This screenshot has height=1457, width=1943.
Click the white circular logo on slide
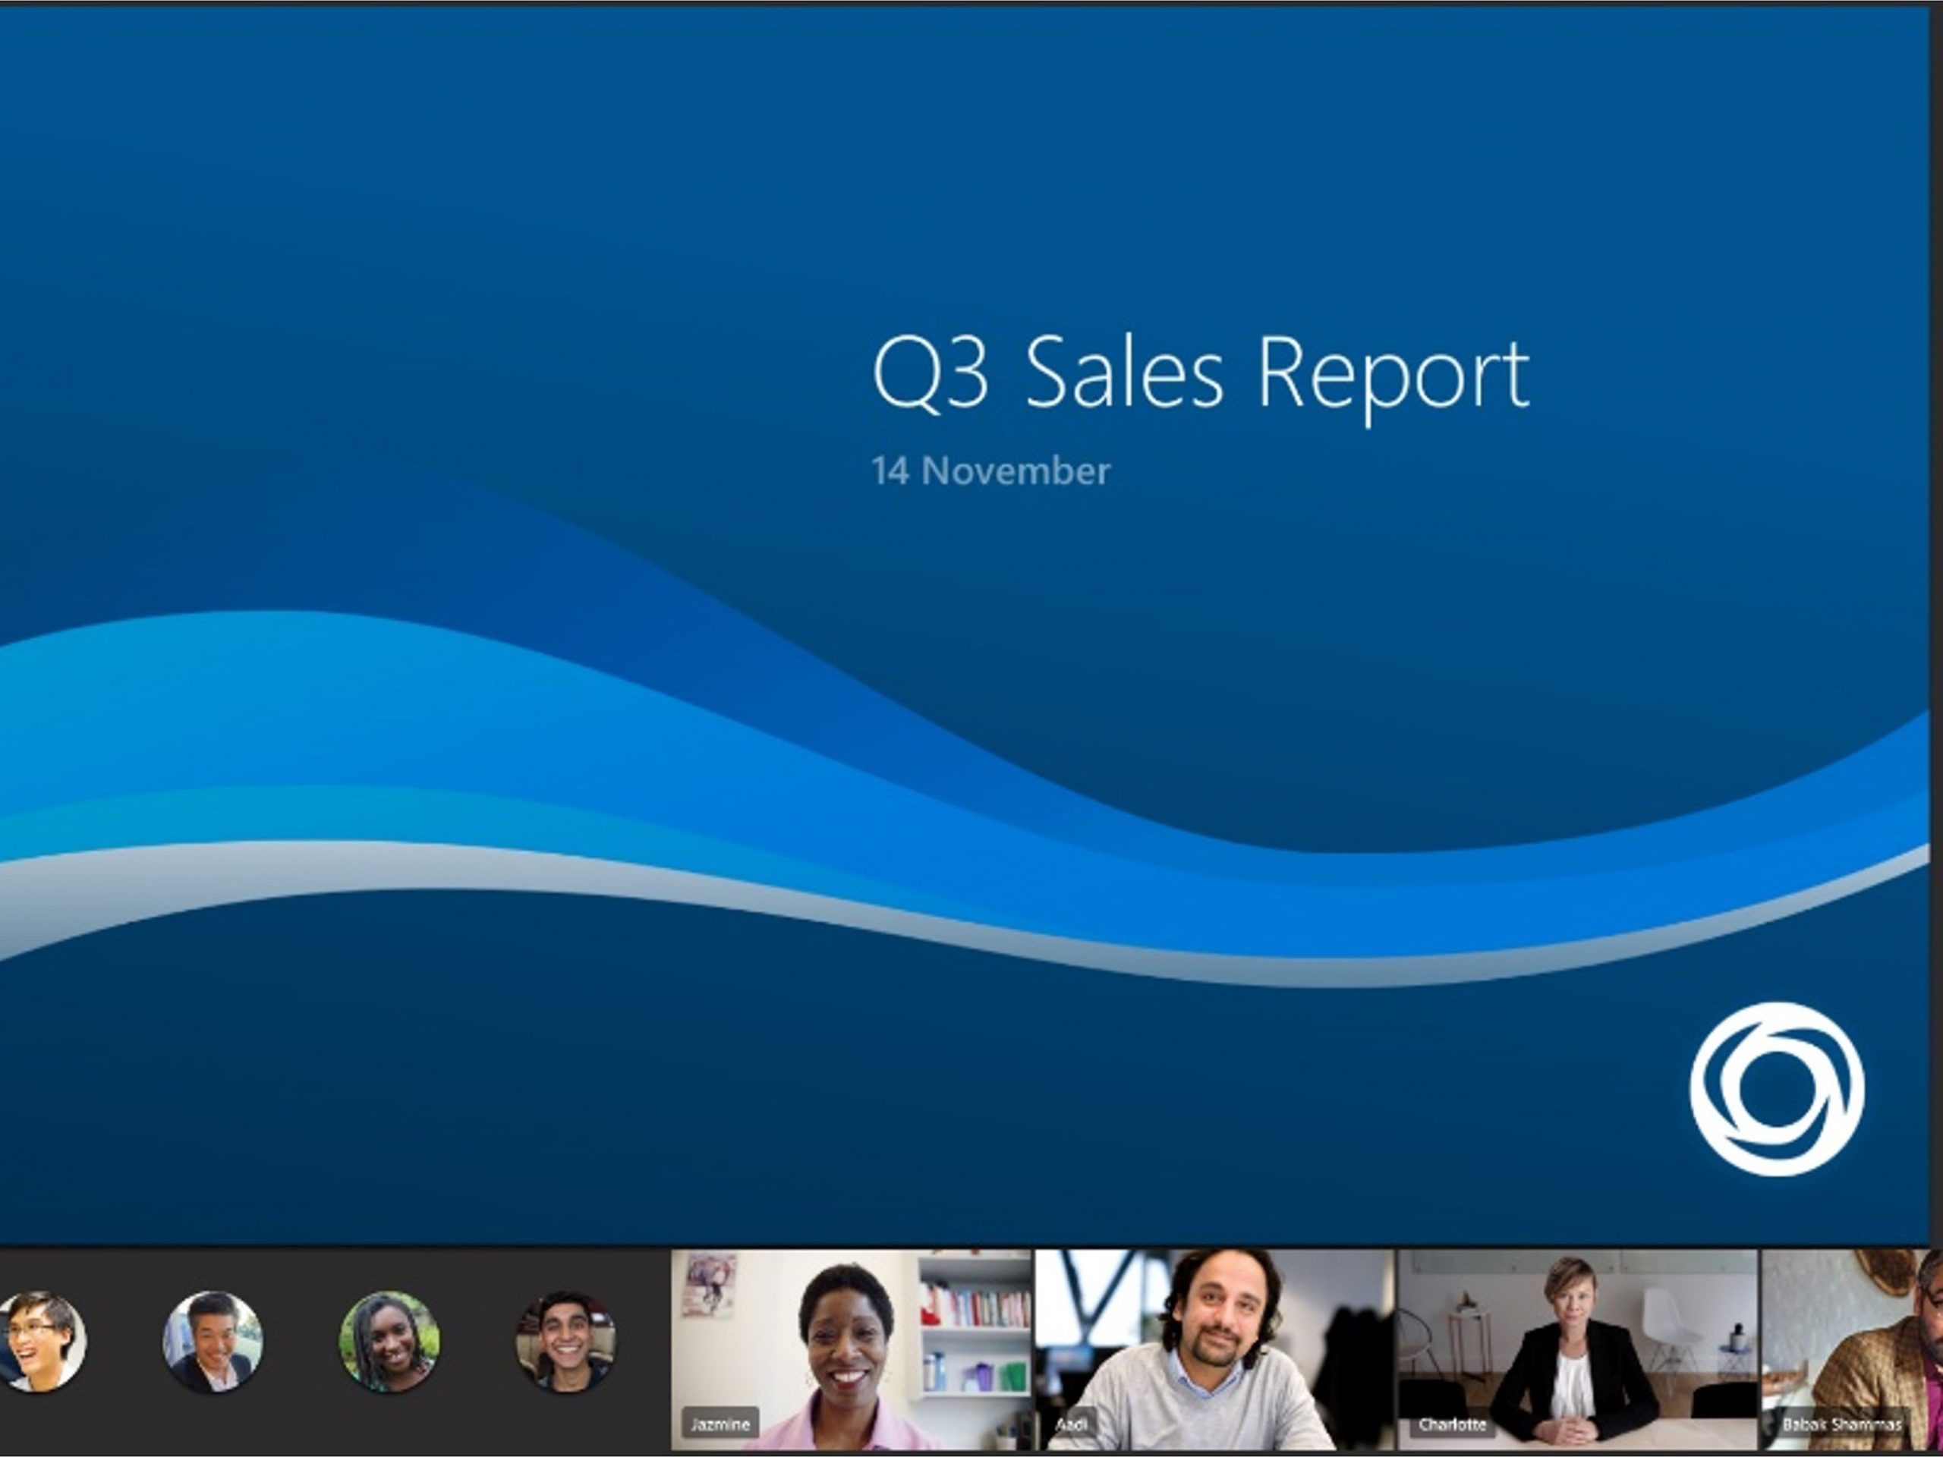click(1777, 1088)
